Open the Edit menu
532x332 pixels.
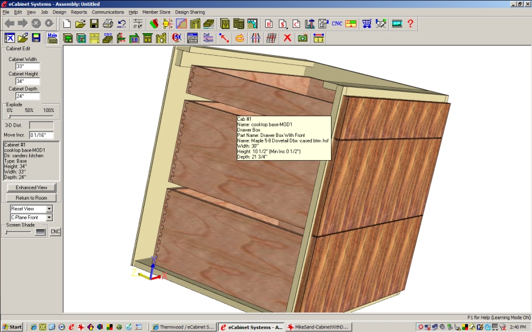coord(18,12)
